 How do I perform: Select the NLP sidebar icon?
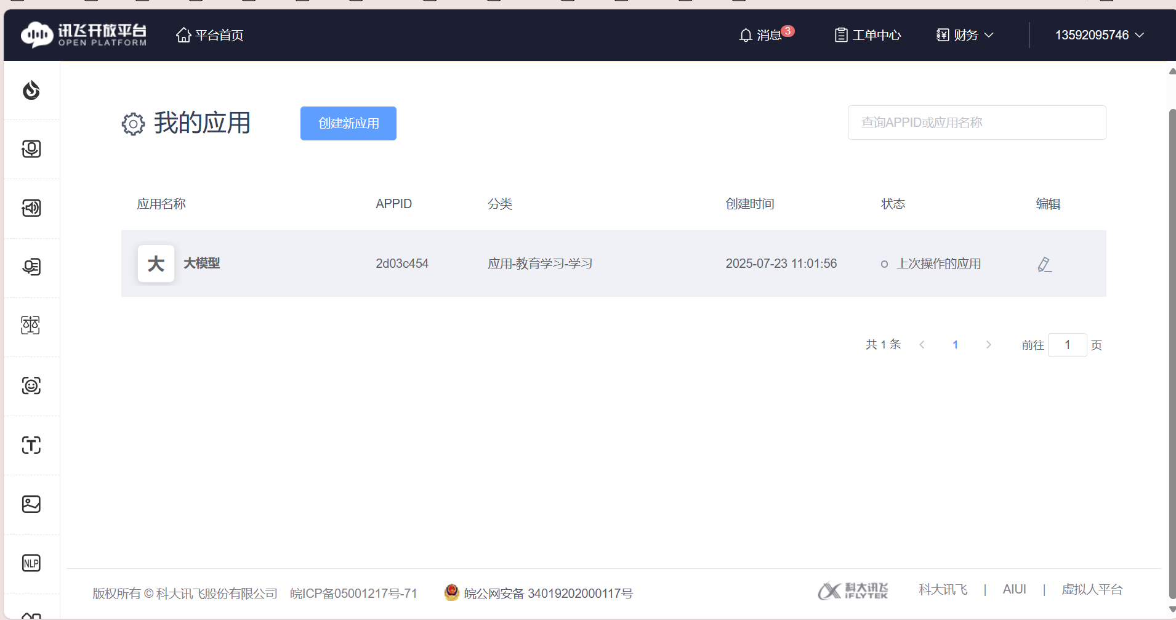click(x=31, y=562)
